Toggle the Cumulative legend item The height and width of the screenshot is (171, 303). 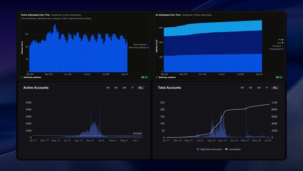[233, 149]
